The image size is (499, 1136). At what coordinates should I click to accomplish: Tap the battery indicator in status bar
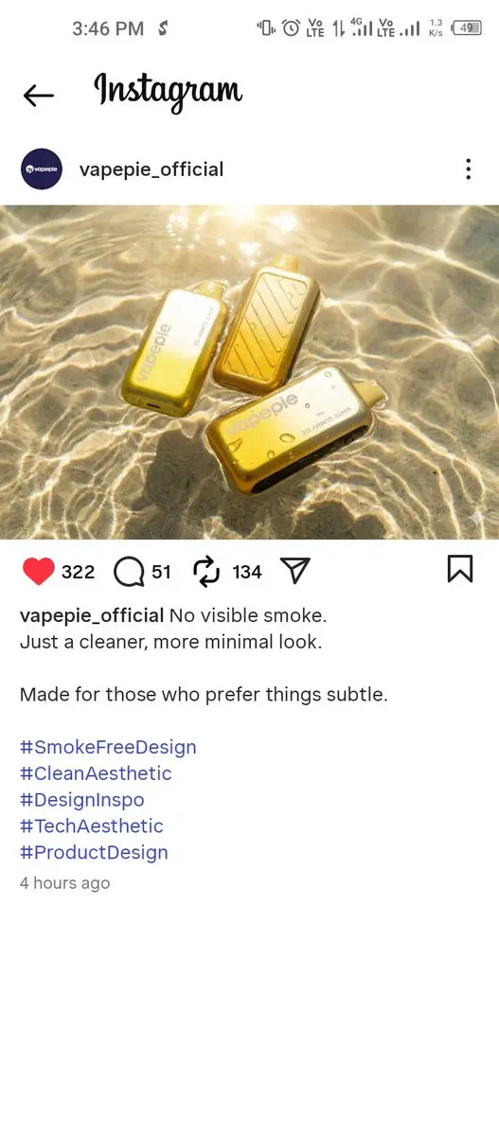[x=466, y=28]
